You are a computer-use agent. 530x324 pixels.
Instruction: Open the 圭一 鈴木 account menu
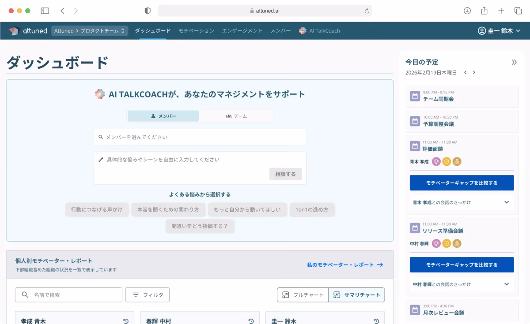coord(499,30)
